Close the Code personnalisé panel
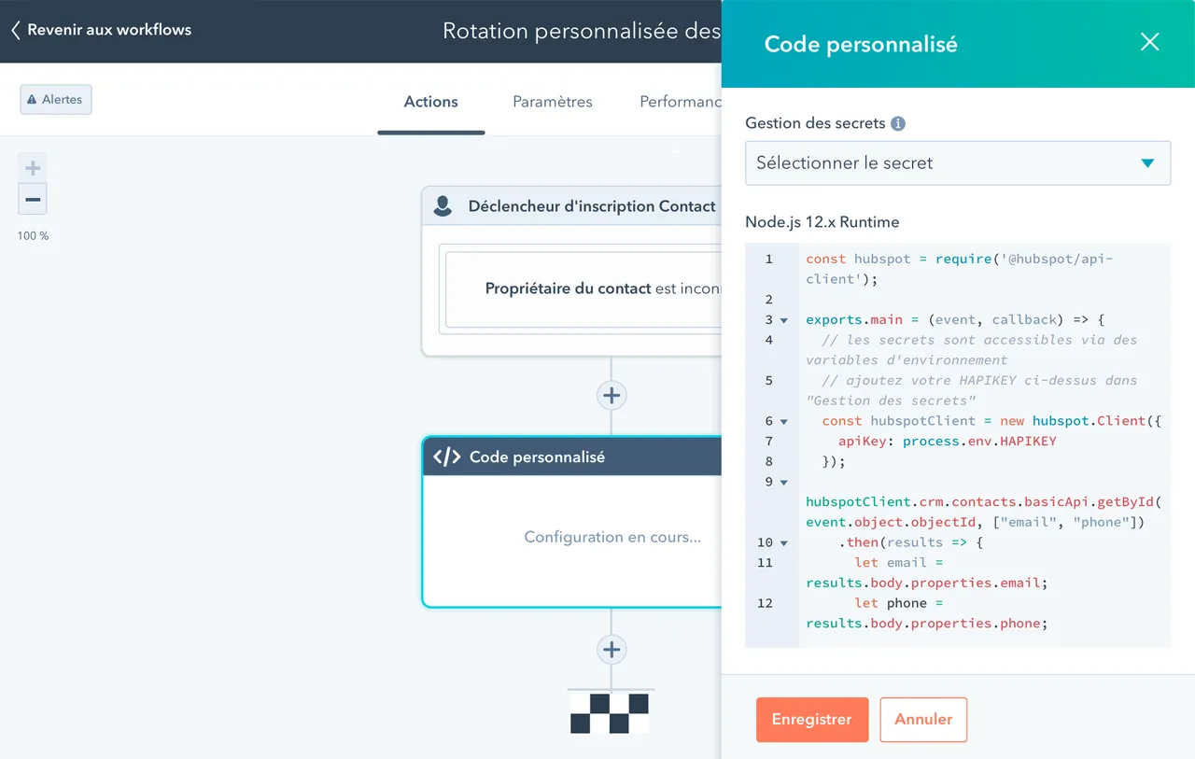This screenshot has width=1195, height=759. coord(1149,42)
